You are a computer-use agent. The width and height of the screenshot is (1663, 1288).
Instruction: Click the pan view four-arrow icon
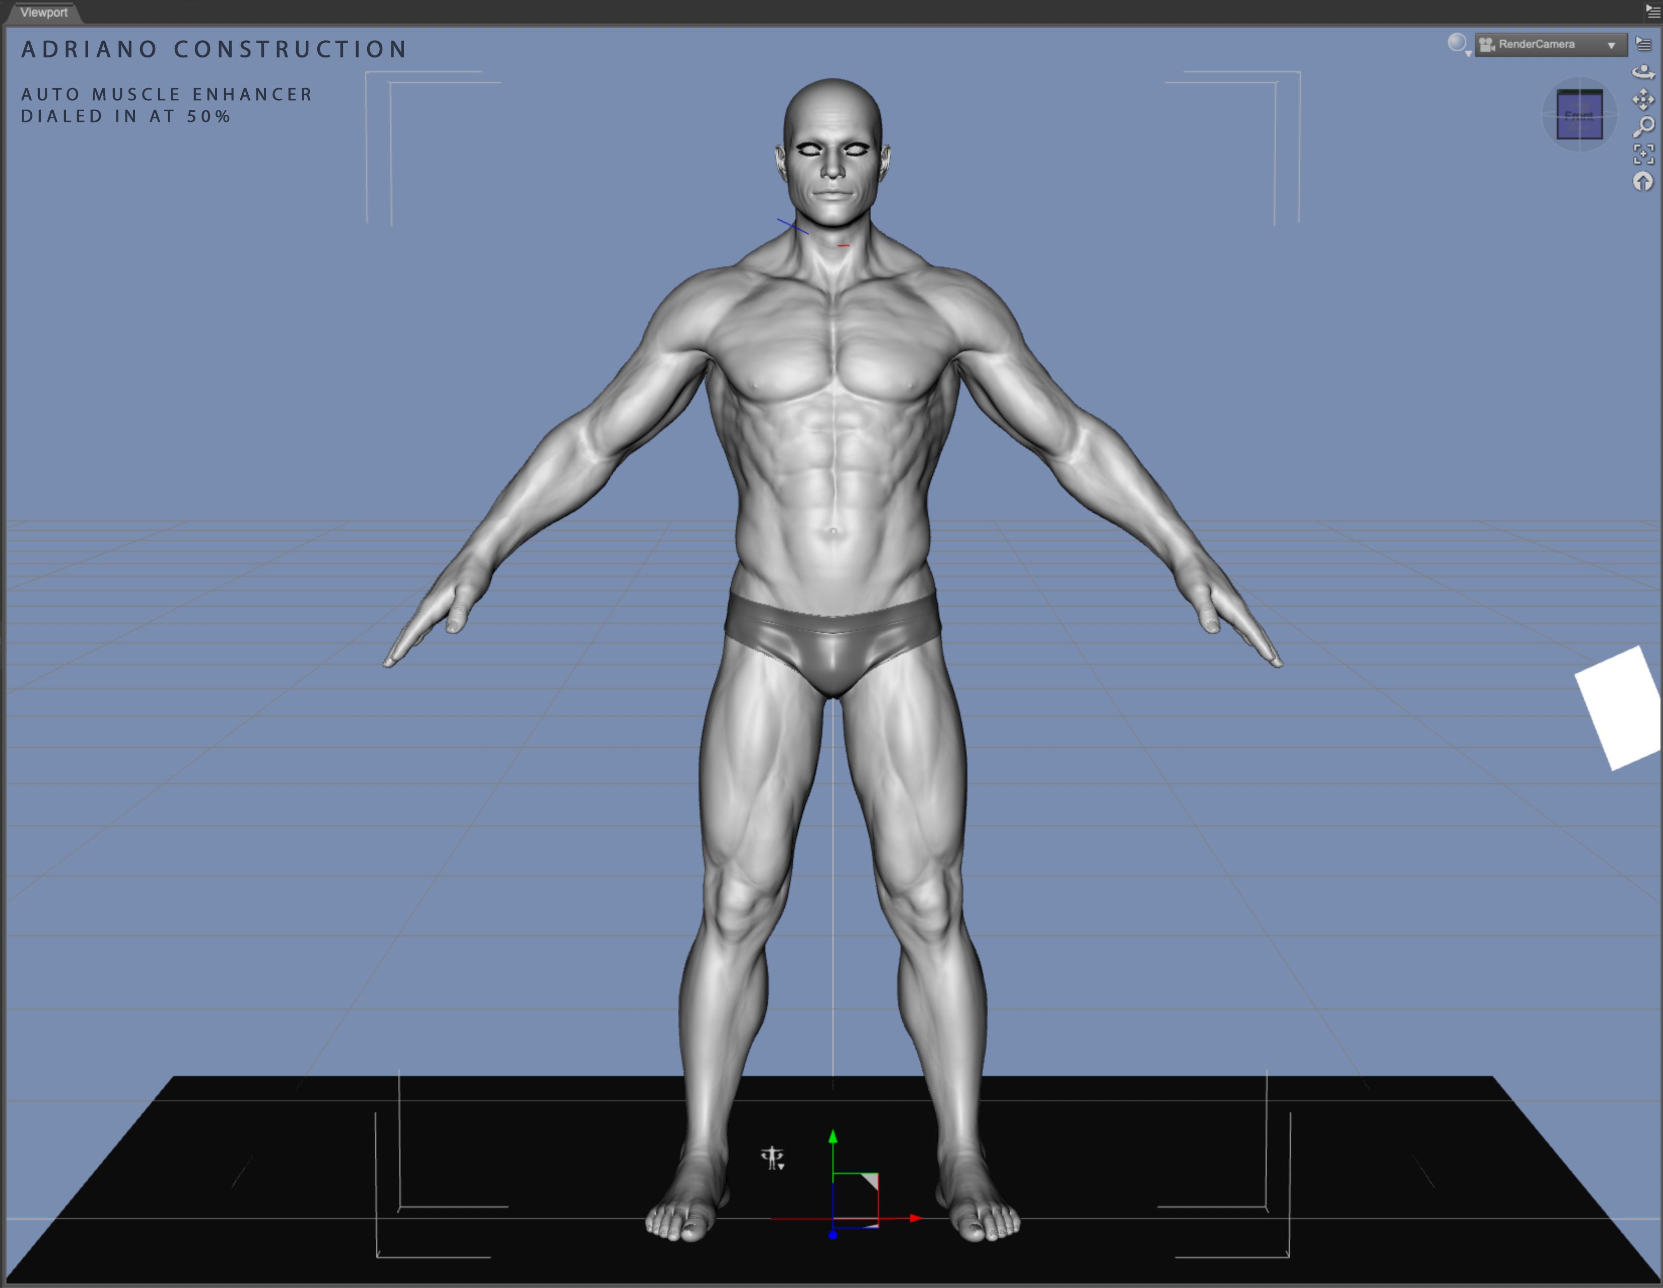pyautogui.click(x=1643, y=100)
